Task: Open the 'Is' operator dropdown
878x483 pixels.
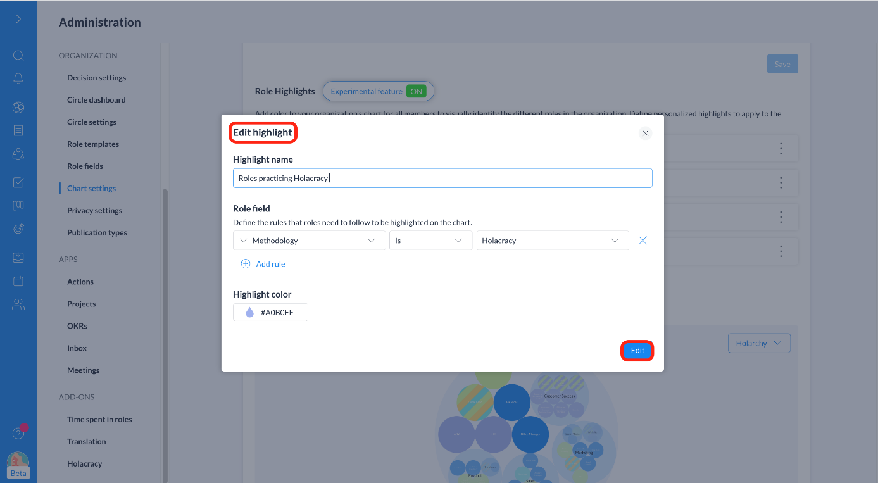Action: (430, 241)
